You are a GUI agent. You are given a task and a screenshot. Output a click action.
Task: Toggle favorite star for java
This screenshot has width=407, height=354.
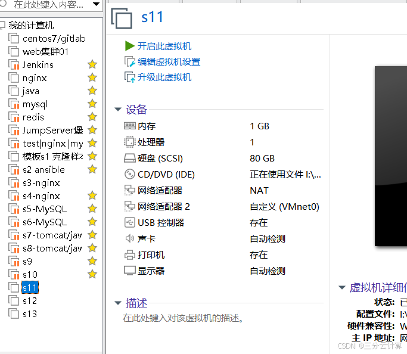pyautogui.click(x=92, y=91)
